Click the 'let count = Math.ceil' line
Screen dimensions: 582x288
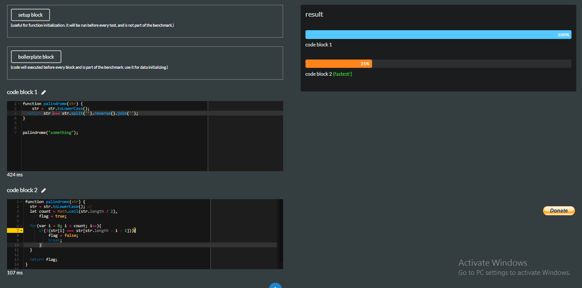(74, 211)
